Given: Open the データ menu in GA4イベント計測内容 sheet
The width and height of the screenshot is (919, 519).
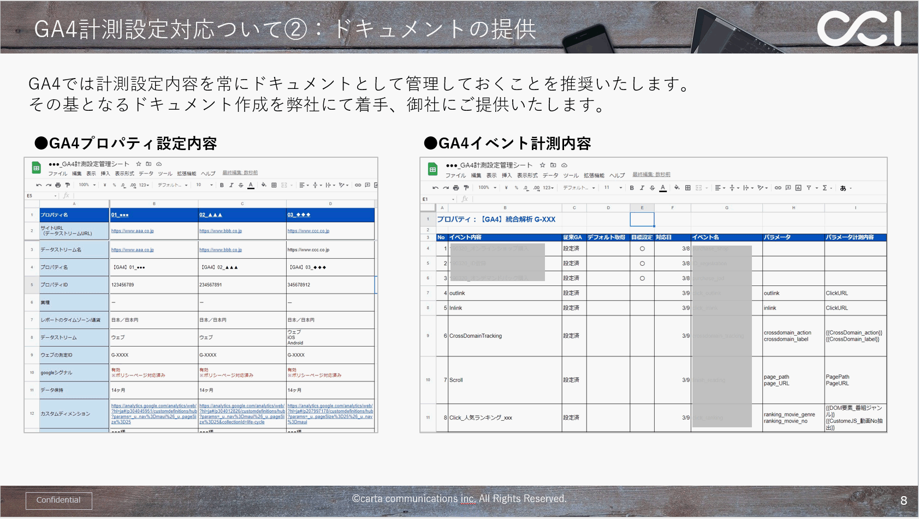Looking at the screenshot, I should [x=550, y=175].
